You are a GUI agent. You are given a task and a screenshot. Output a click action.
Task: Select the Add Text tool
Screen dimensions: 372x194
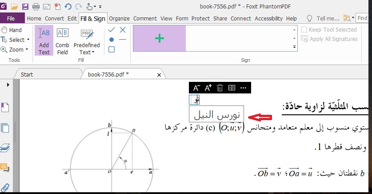[44, 40]
